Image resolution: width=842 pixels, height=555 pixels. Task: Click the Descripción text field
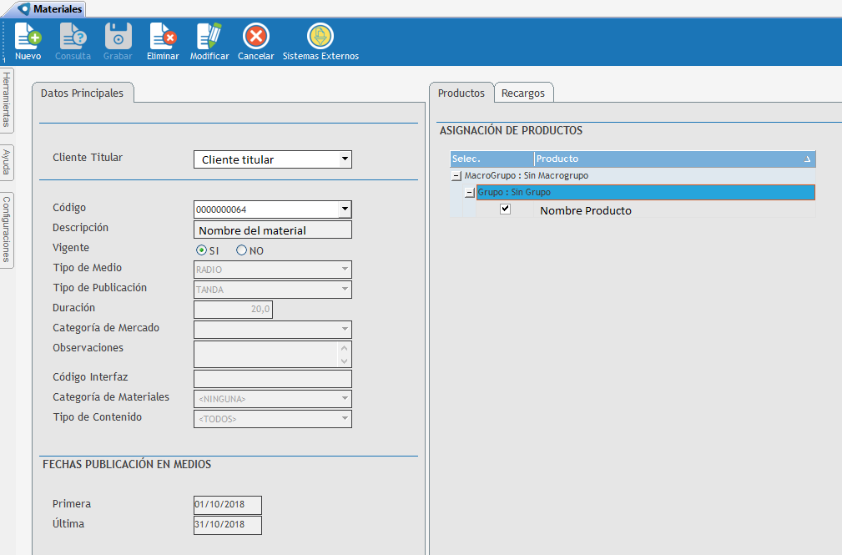(x=272, y=230)
